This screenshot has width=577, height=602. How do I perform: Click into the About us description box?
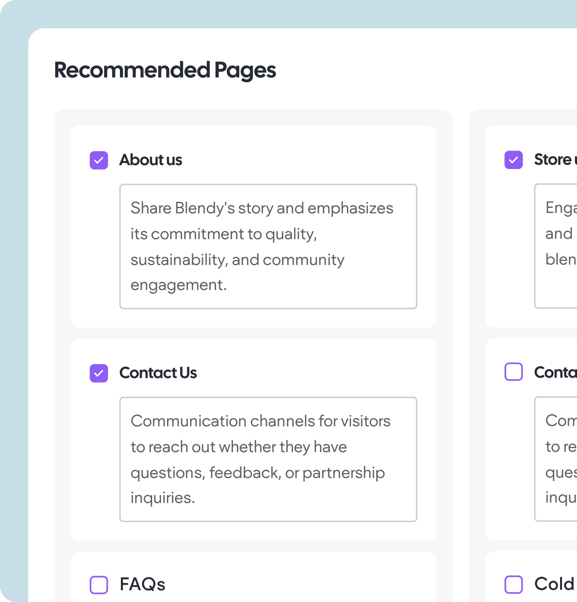(268, 247)
